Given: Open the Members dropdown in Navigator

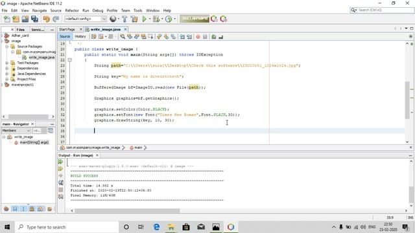Looking at the screenshot, I should (16, 131).
